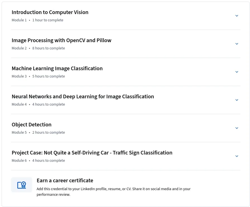Image resolution: width=250 pixels, height=207 pixels.
Task: Open Project Case Self-Driving Car title
Action: 92,153
